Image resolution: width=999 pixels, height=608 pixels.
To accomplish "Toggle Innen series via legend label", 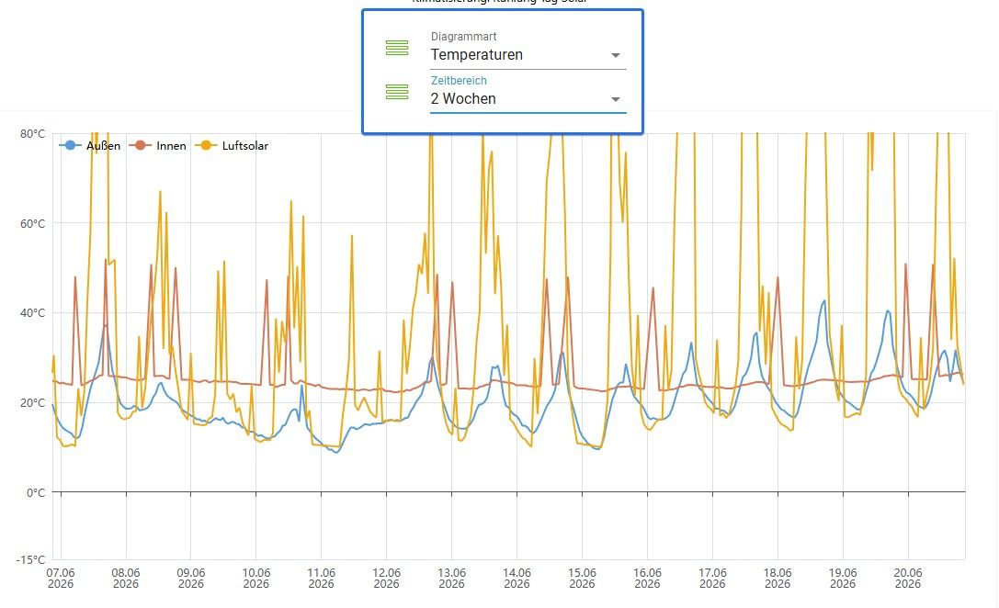I will (x=171, y=146).
